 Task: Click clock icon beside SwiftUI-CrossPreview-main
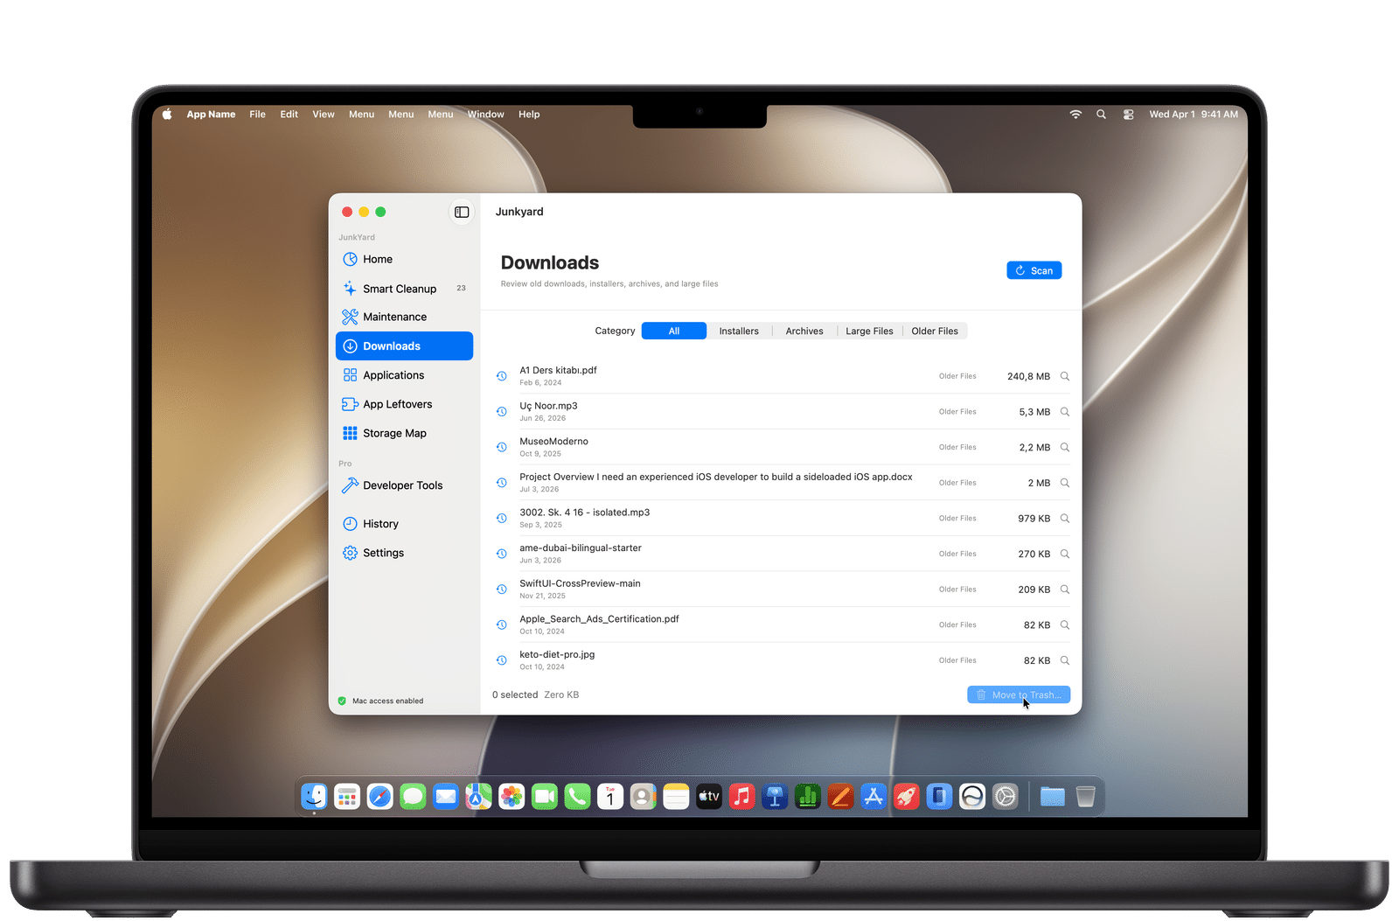tap(502, 590)
